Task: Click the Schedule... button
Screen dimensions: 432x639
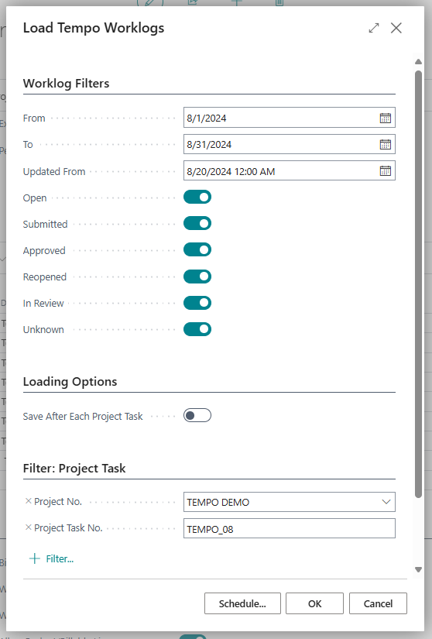Action: 242,603
